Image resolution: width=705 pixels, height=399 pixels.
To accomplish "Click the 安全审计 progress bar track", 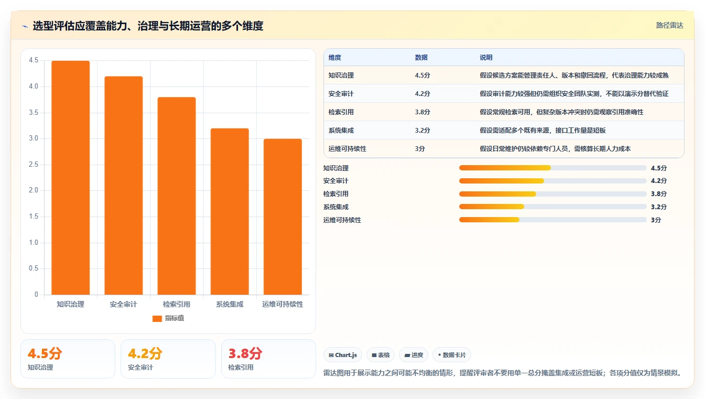I will [x=552, y=181].
